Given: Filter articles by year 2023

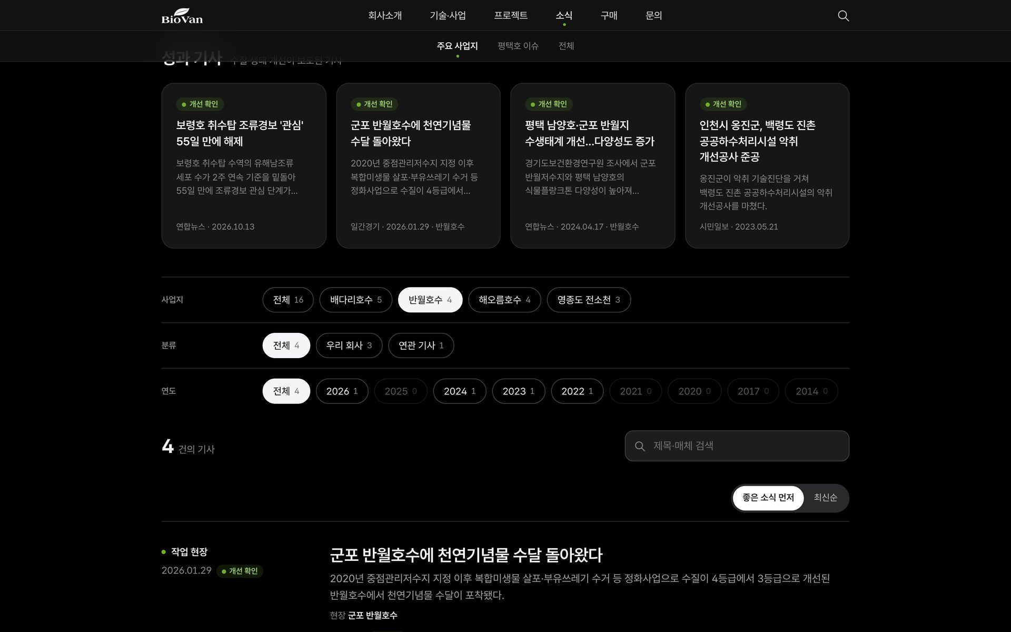Looking at the screenshot, I should pos(519,391).
